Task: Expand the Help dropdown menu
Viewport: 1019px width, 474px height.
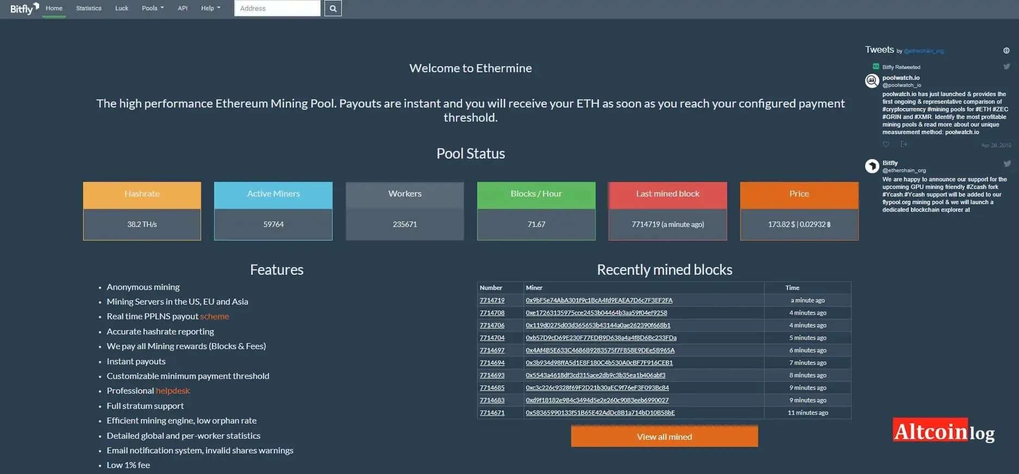Action: [x=211, y=8]
